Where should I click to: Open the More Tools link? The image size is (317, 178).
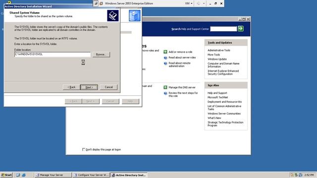click(x=213, y=55)
